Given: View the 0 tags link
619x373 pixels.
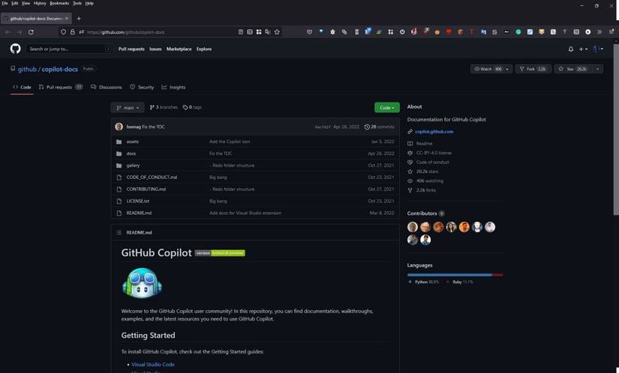Looking at the screenshot, I should point(193,107).
